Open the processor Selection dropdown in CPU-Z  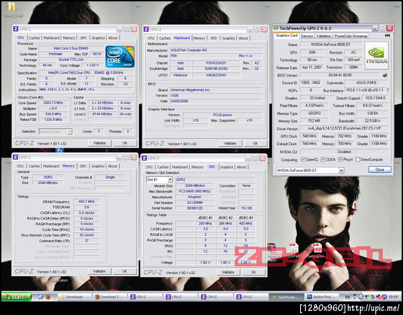pyautogui.click(x=69, y=132)
